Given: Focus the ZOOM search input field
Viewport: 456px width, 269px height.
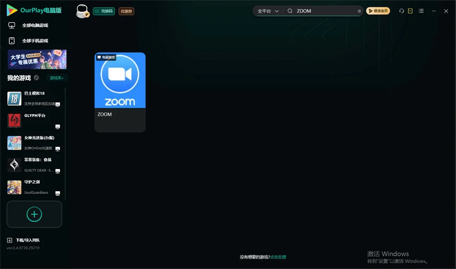Looking at the screenshot, I should pyautogui.click(x=326, y=11).
